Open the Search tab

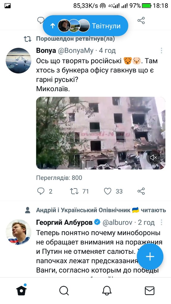pyautogui.click(x=64, y=291)
